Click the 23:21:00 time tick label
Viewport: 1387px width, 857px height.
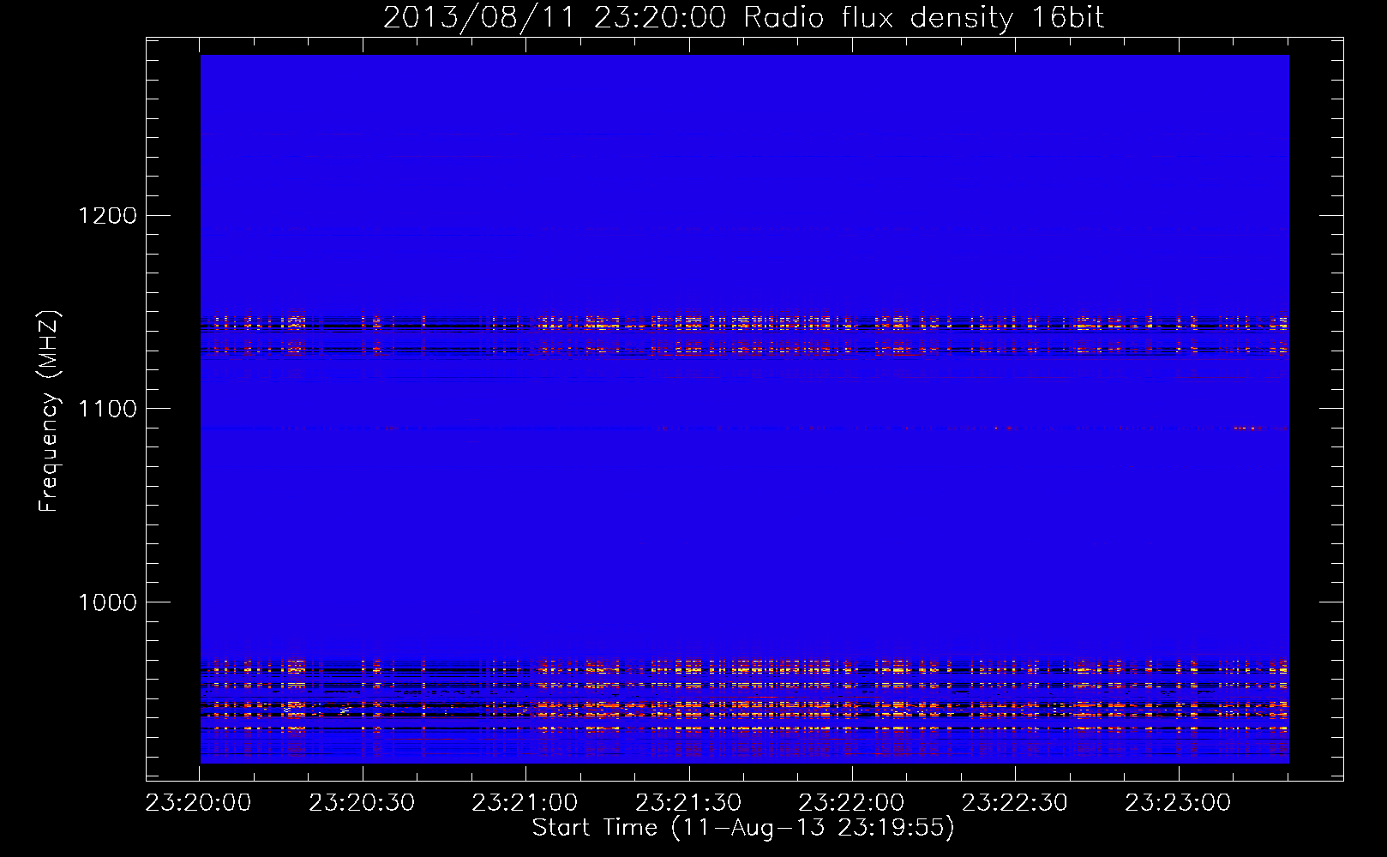[x=525, y=803]
